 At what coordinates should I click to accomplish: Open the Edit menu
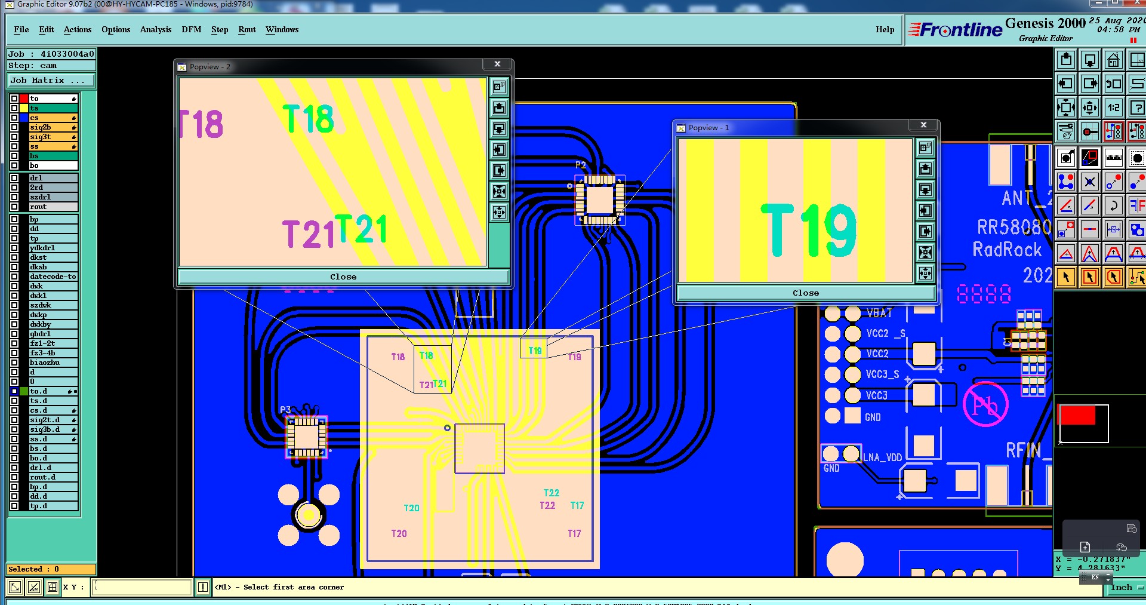(47, 29)
